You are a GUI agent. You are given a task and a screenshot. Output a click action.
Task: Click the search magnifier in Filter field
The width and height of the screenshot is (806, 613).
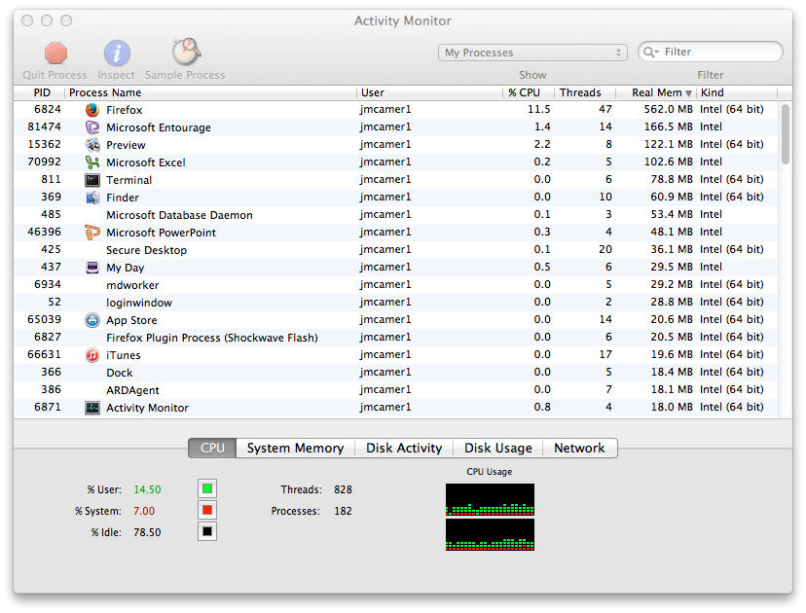650,52
